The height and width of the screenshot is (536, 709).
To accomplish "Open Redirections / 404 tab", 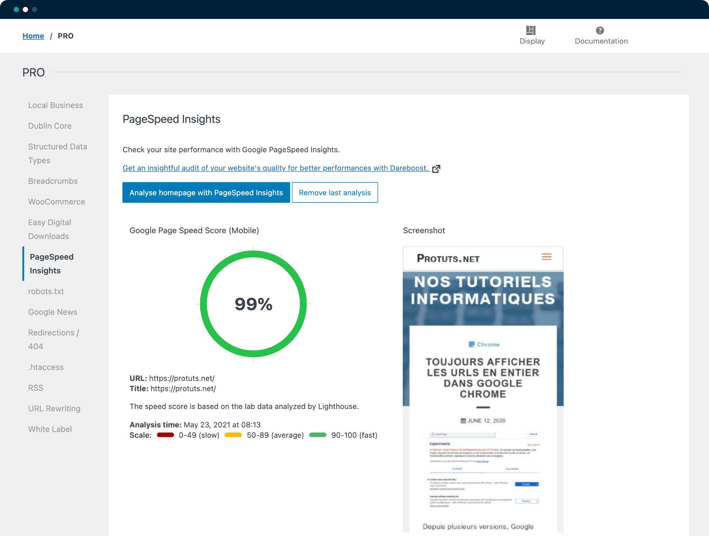I will (x=53, y=340).
